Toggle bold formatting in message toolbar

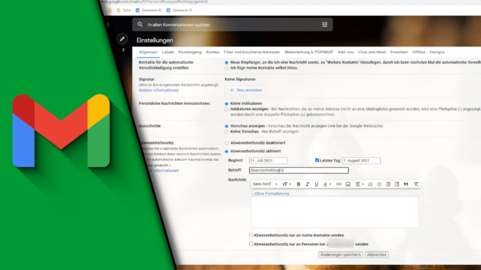pos(298,184)
